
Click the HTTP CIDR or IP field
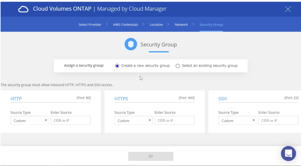(x=70, y=120)
